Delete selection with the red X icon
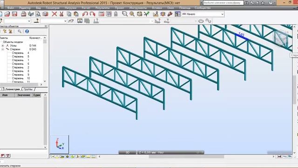Screen dimensions: 298x168 [54, 14]
